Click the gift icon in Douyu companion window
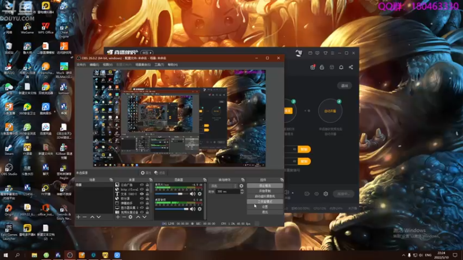Viewport: 463px width, 260px height. coord(313,67)
